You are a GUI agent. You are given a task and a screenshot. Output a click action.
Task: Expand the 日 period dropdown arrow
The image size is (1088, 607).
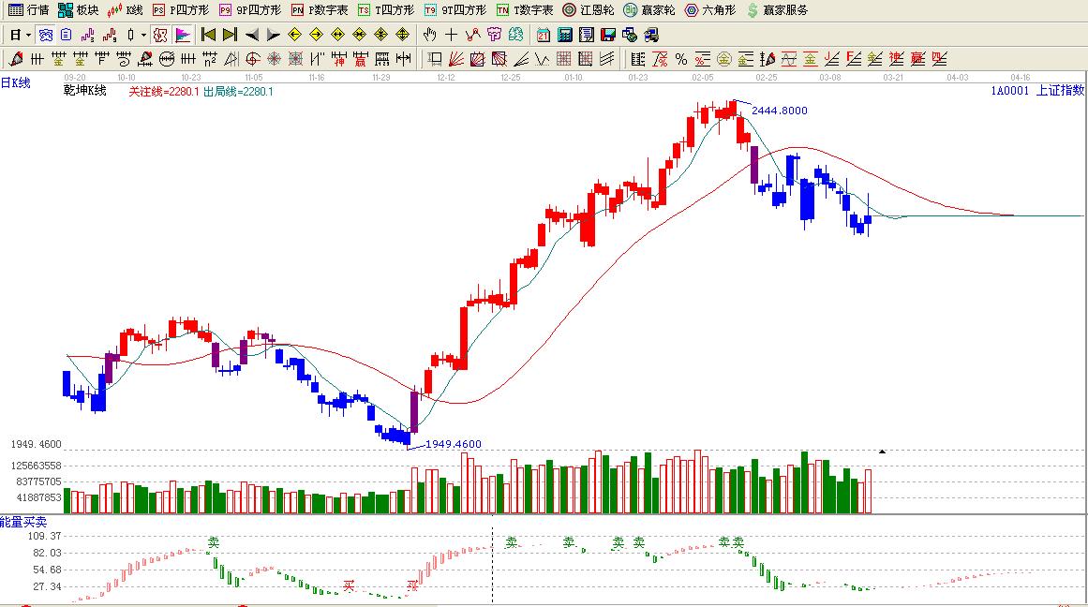click(x=29, y=35)
